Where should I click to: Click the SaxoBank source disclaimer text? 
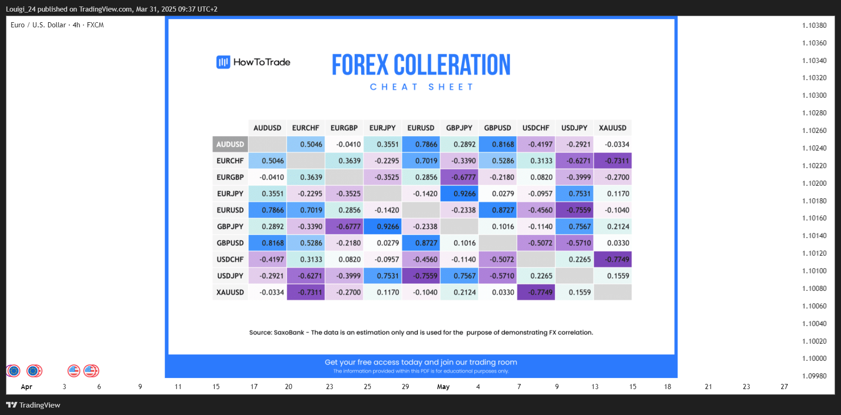coord(421,333)
